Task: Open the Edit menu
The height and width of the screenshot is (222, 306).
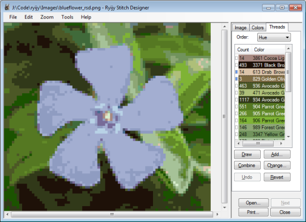Action: pyautogui.click(x=28, y=17)
